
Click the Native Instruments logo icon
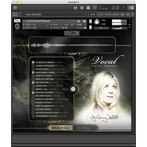[x=131, y=8]
